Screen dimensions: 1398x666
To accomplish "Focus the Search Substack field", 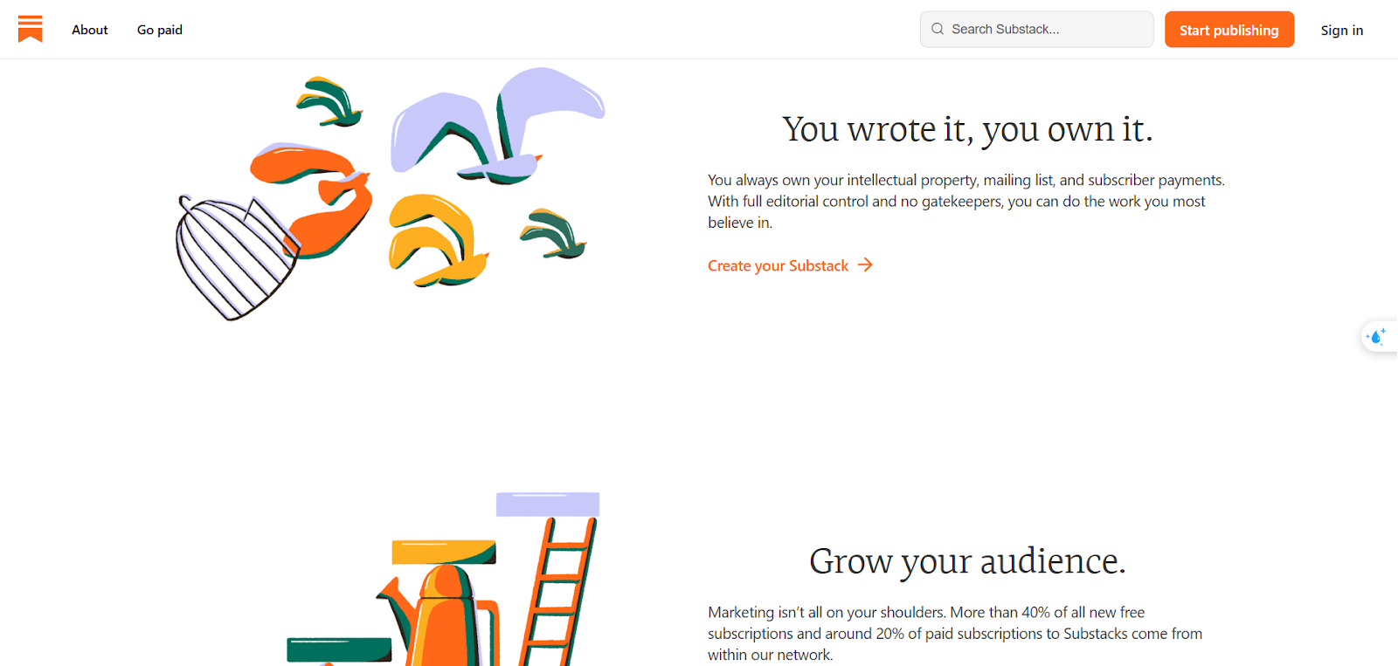I will 1036,30.
